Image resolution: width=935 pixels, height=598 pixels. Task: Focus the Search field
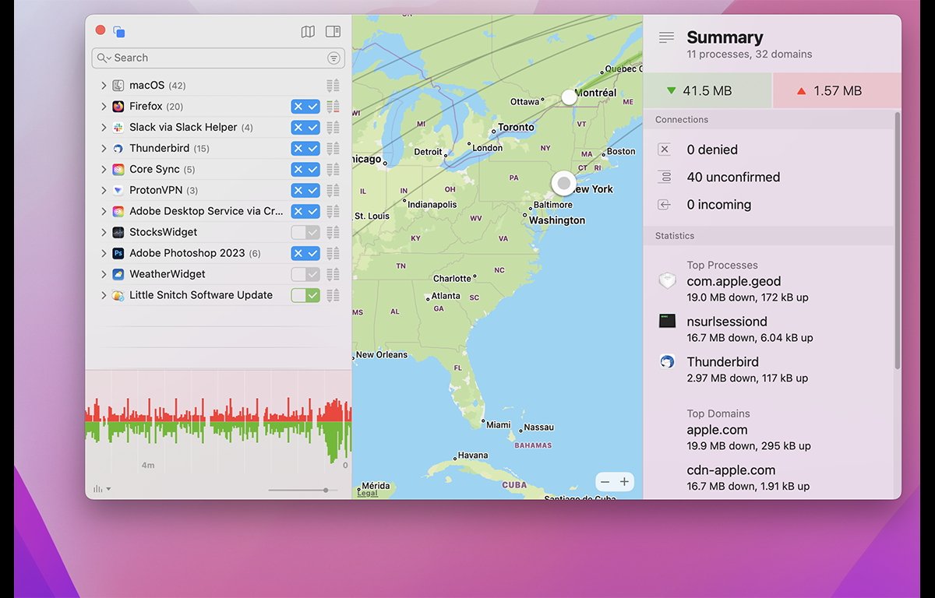[x=218, y=58]
